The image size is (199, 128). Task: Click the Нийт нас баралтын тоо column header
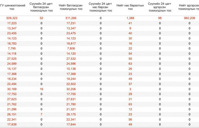(130, 7)
